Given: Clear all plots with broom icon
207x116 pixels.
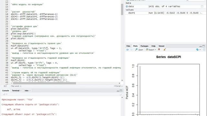Looking at the screenshot, I should [x=165, y=49].
